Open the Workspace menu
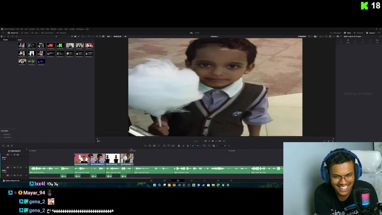The width and height of the screenshot is (382, 215). click(80, 29)
